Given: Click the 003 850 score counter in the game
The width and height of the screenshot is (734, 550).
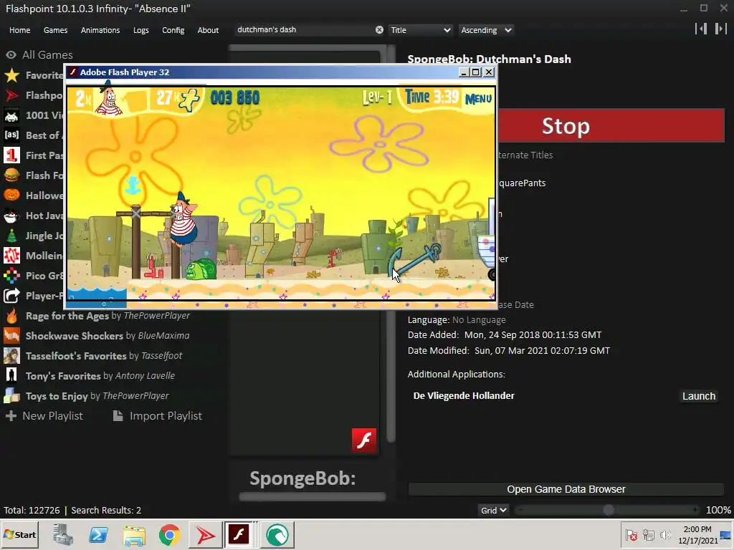Looking at the screenshot, I should tap(234, 97).
